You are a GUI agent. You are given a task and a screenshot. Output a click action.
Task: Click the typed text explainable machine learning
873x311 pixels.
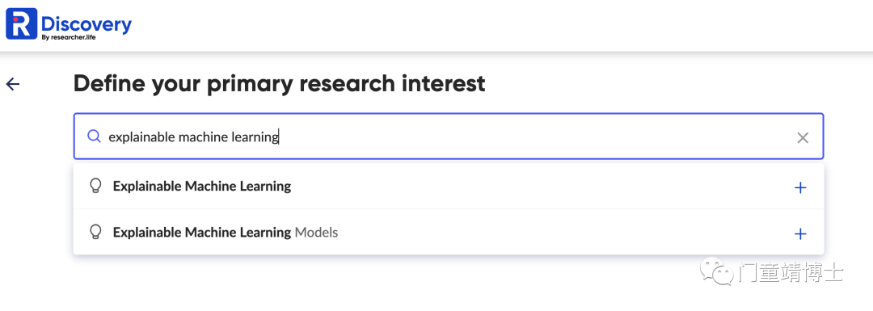(x=193, y=137)
